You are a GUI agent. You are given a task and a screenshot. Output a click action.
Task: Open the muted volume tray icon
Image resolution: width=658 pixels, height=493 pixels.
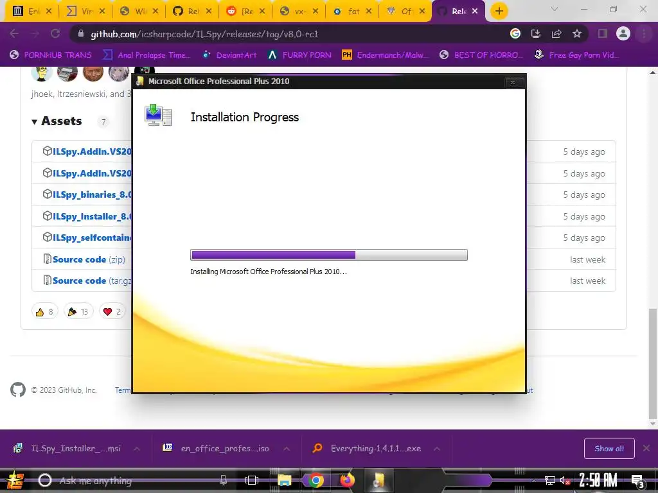click(565, 481)
